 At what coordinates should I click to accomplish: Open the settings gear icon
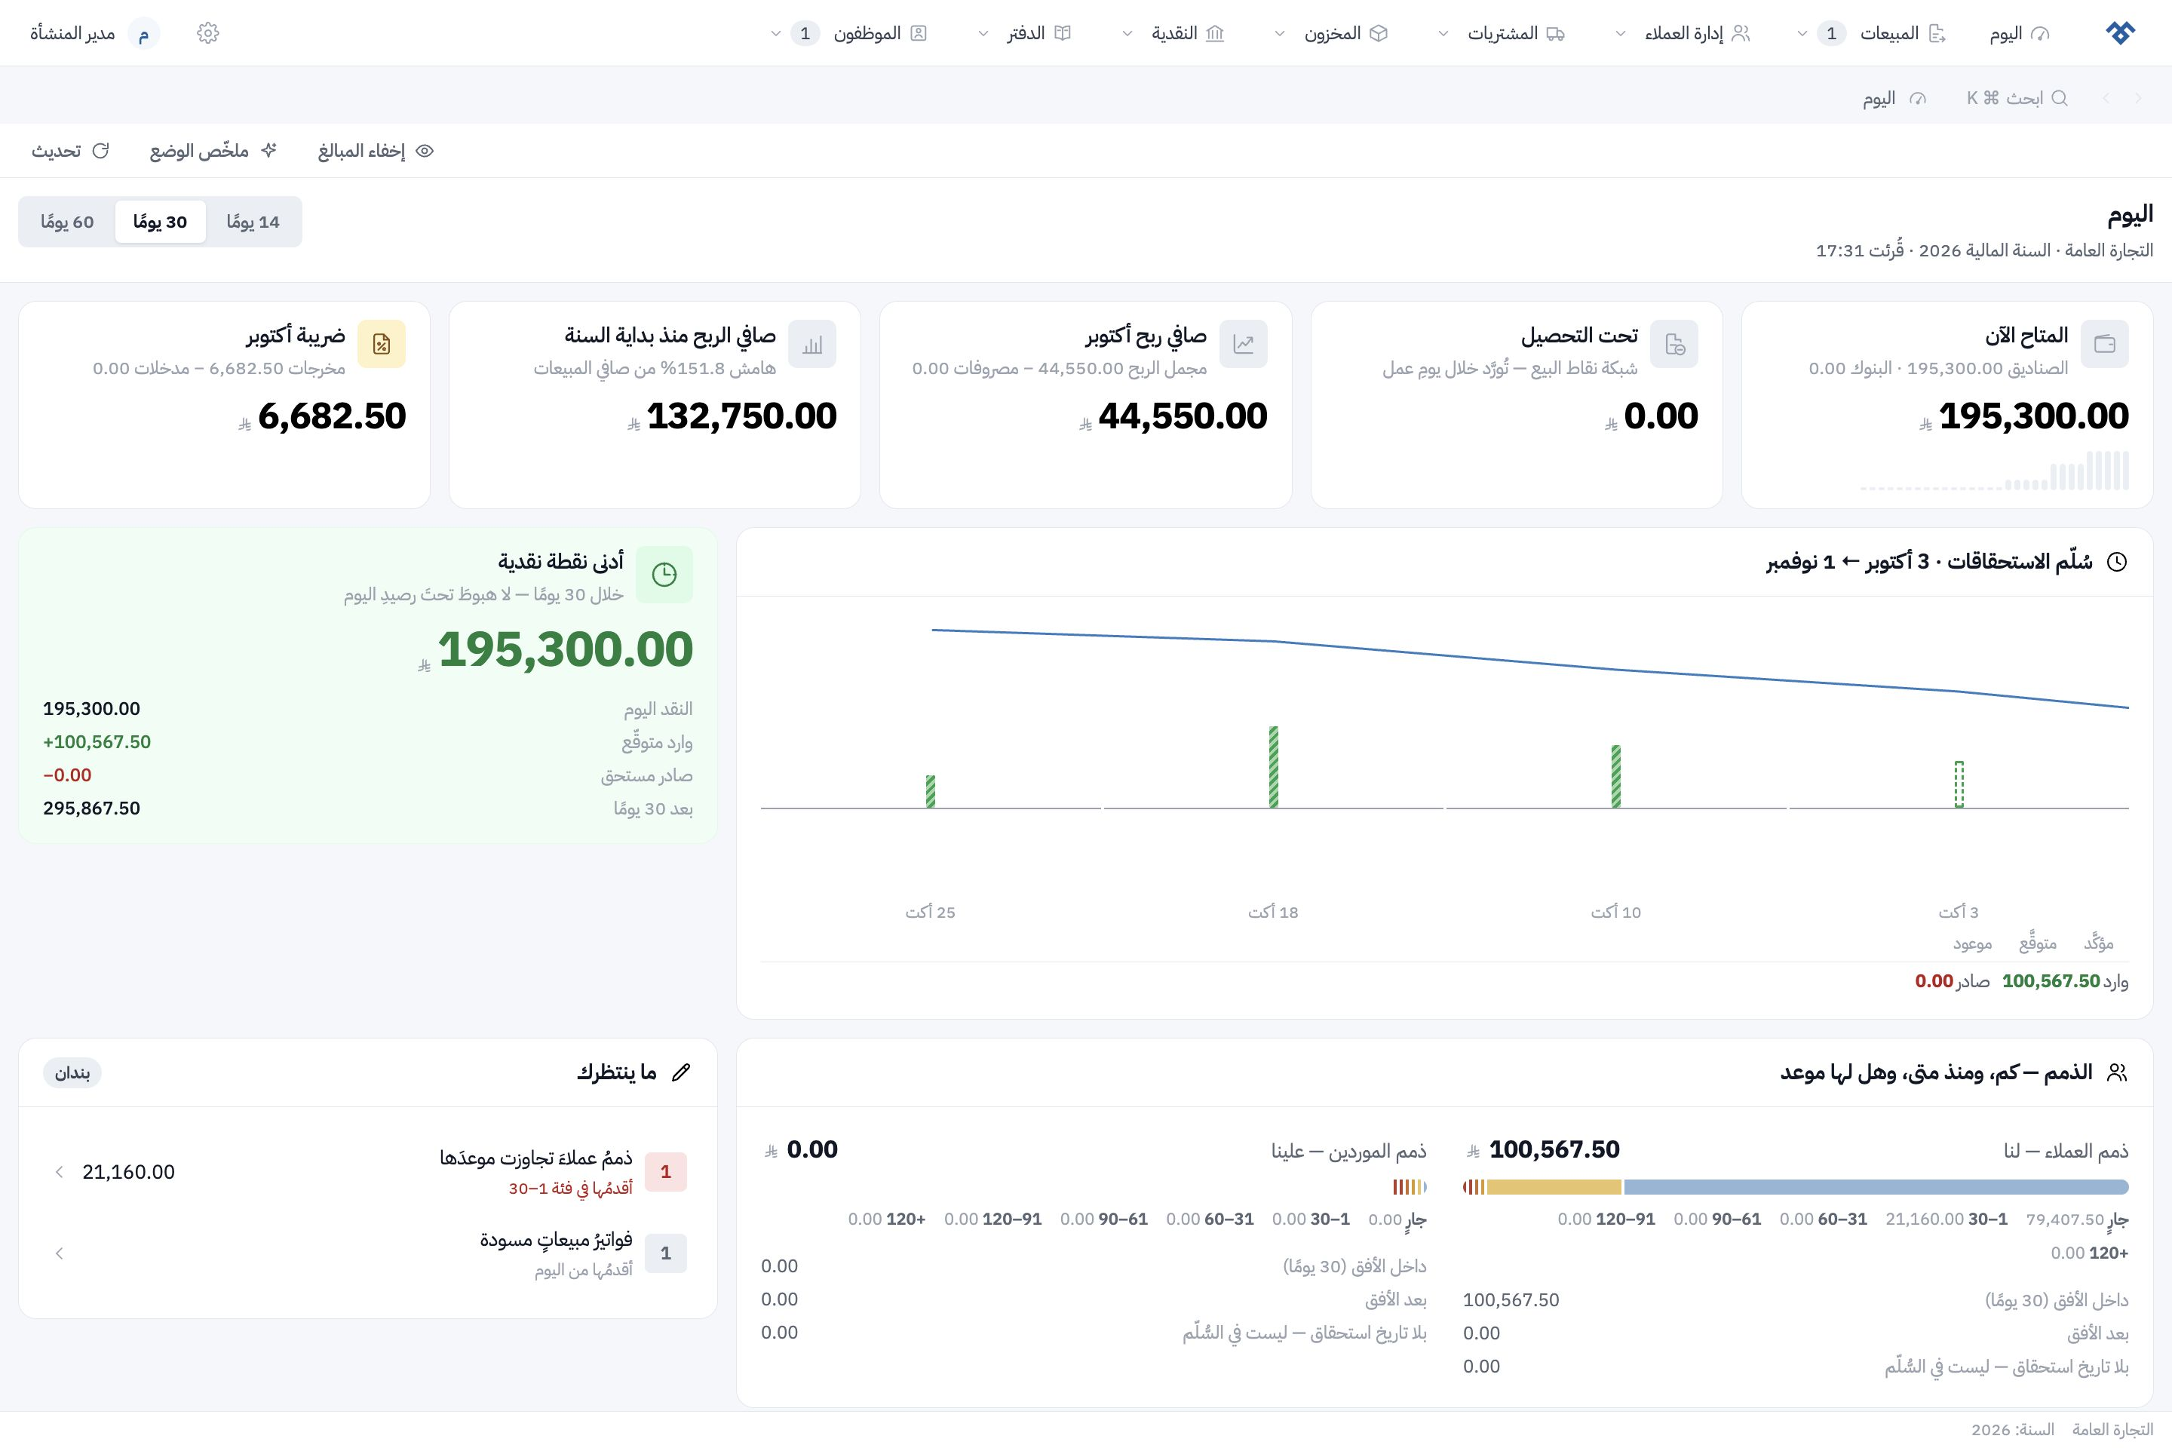click(x=208, y=33)
